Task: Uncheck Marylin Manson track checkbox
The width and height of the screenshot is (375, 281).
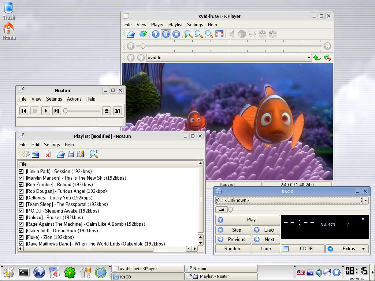Action: tap(21, 178)
